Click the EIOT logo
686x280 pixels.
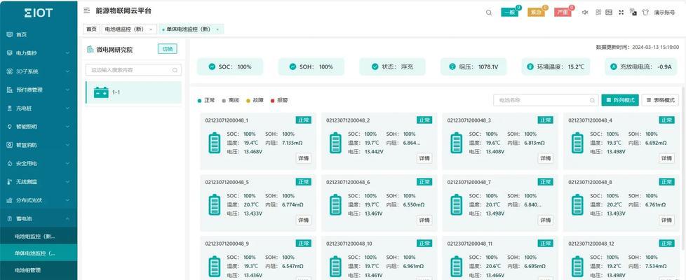point(39,13)
